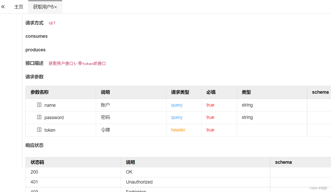Click the GET request method value

coord(52,23)
